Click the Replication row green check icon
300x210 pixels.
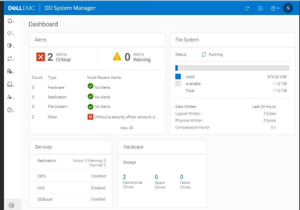point(90,96)
